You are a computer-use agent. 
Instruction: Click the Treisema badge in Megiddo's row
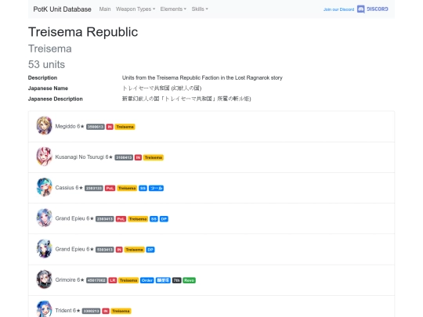125,127
